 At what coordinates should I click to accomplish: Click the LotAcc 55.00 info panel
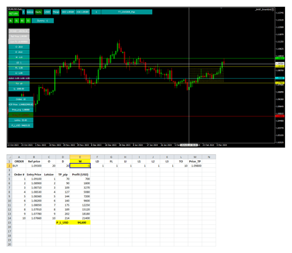click(x=21, y=120)
